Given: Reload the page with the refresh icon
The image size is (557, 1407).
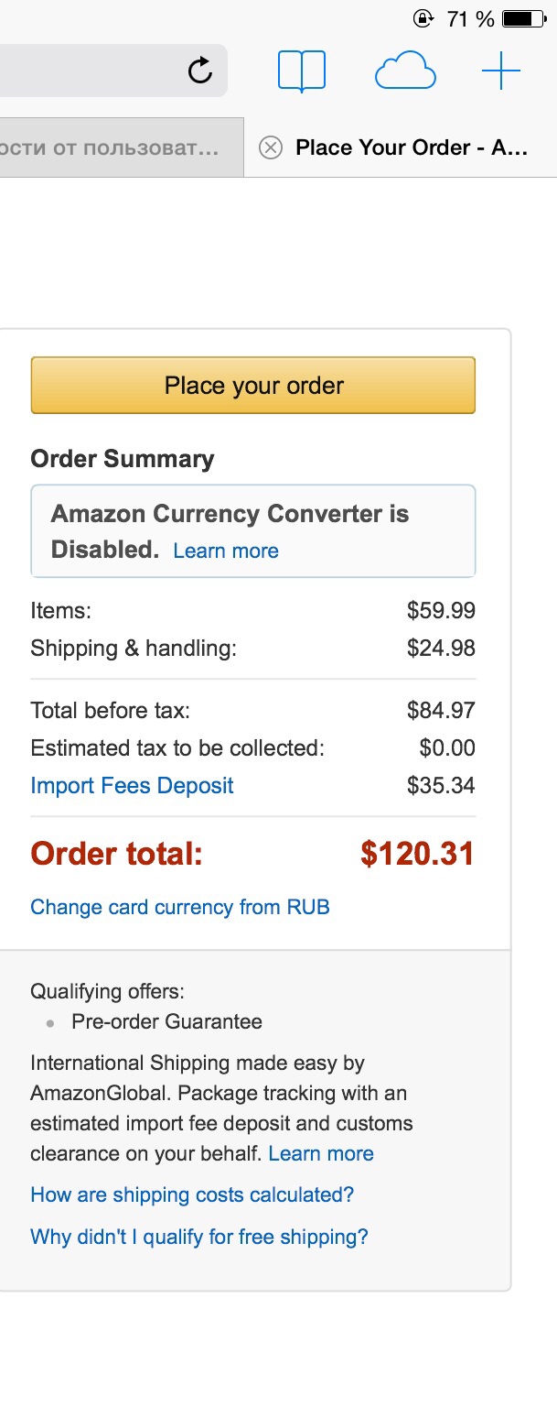Looking at the screenshot, I should 199,71.
